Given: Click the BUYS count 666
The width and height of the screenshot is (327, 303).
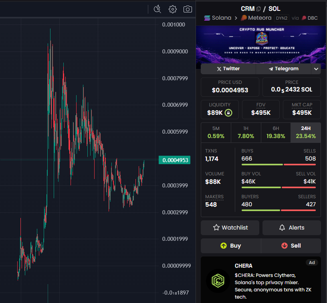Looking at the screenshot, I should point(247,159).
